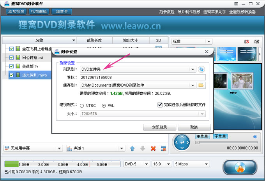Click the app menu icon in title bar

[236, 4]
